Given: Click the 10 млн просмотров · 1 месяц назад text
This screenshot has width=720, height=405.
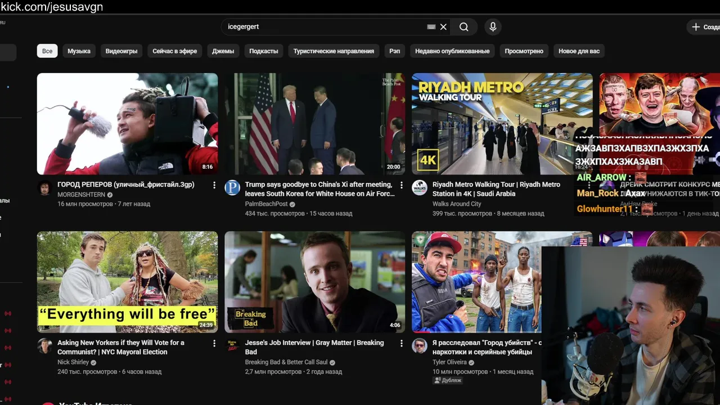Looking at the screenshot, I should point(483,371).
